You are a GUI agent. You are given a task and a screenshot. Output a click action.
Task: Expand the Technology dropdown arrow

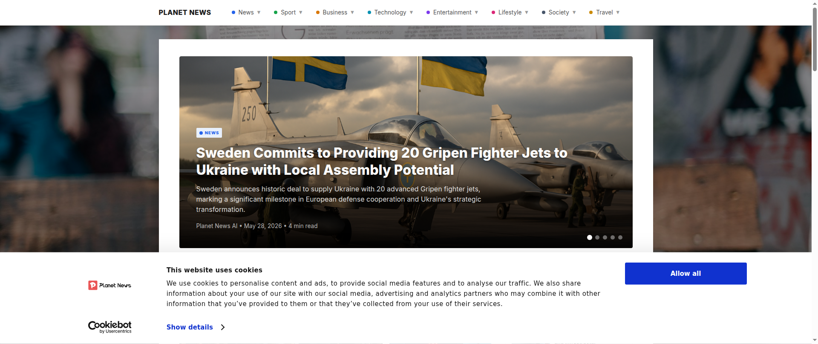tap(411, 12)
